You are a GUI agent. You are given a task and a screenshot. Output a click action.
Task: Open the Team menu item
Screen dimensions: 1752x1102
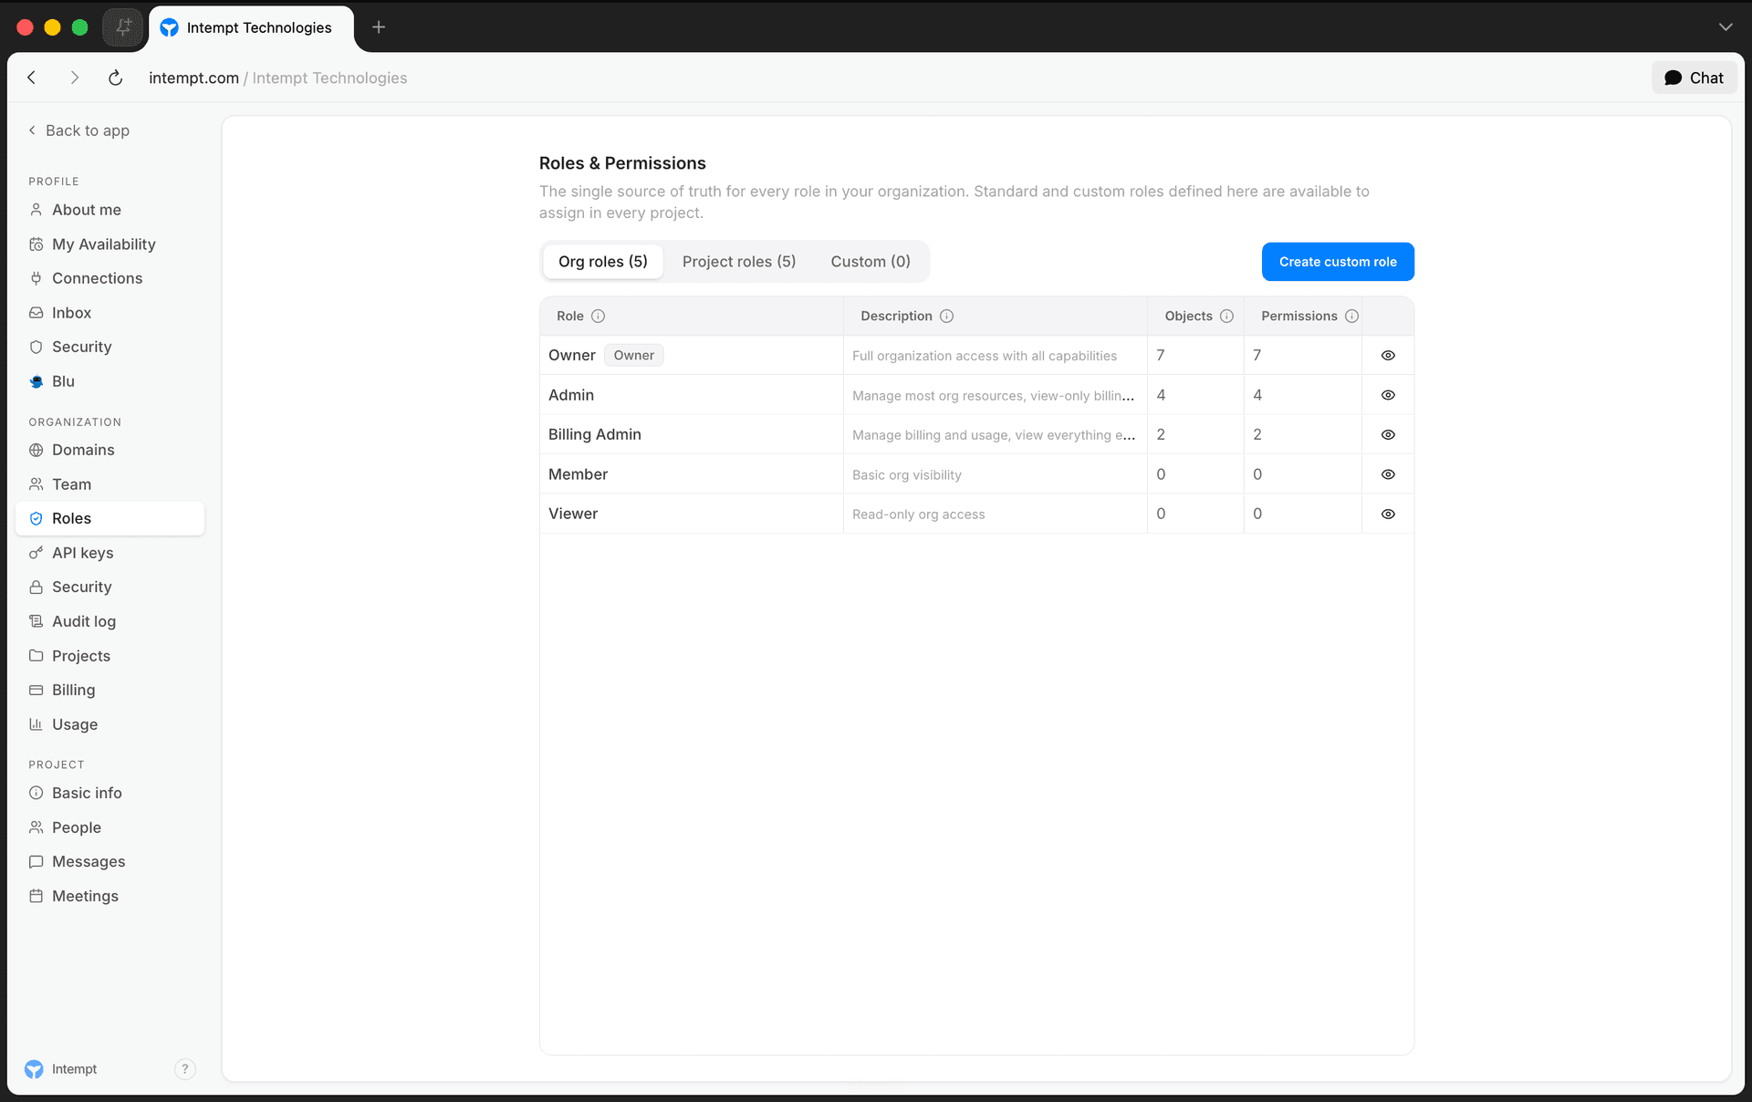click(109, 484)
